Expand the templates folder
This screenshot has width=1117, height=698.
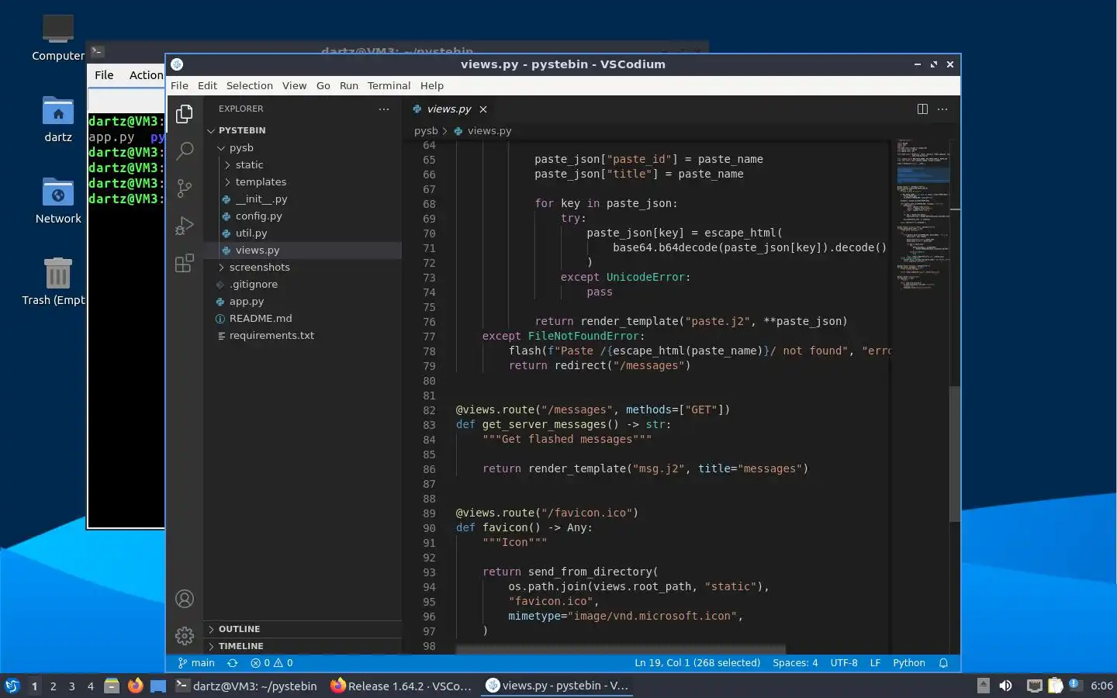303,181
